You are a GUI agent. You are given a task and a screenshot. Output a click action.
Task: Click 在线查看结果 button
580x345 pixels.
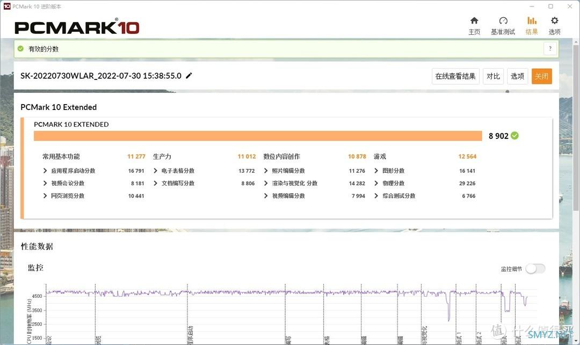click(455, 76)
